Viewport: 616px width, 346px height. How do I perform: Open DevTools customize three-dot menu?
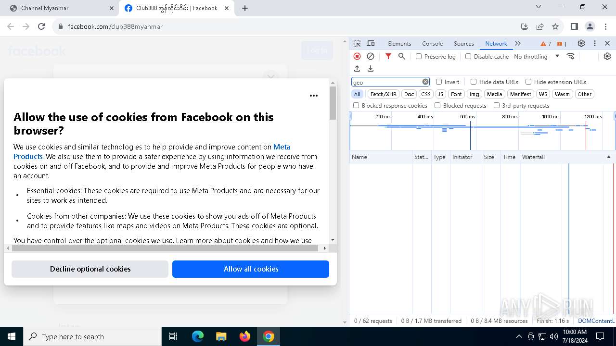595,43
